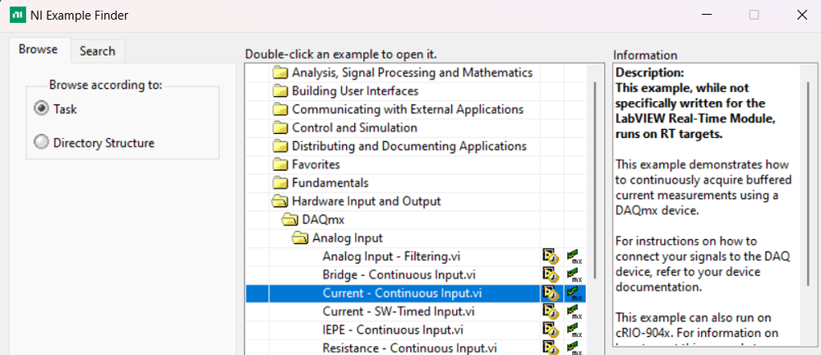Collapse the DAQmx open folder icon

pos(291,219)
